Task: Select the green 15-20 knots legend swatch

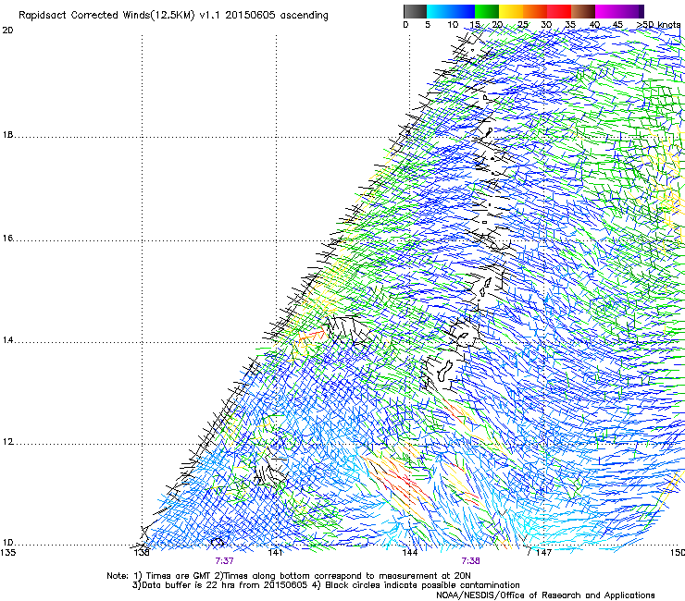Action: click(x=487, y=11)
